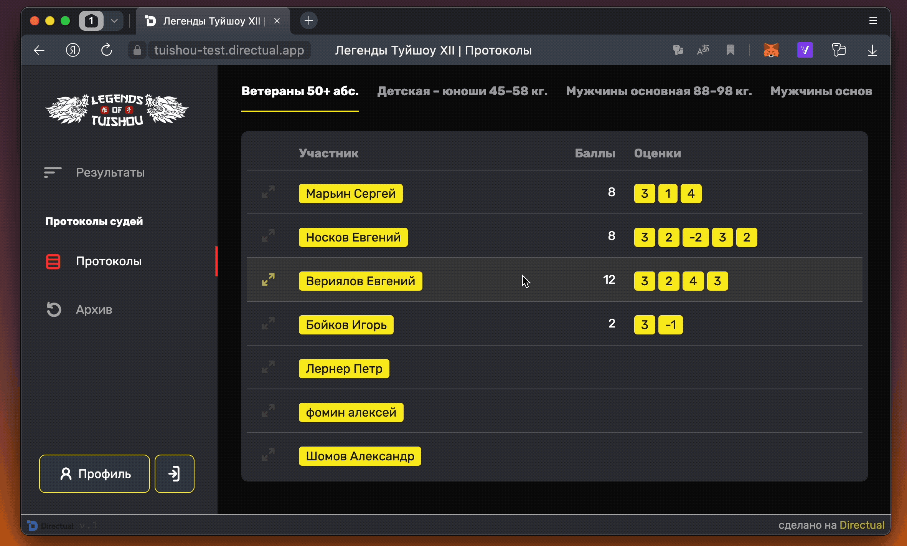Click the tuishou-test.directual.app address field
This screenshot has height=546, width=907.
[x=229, y=50]
